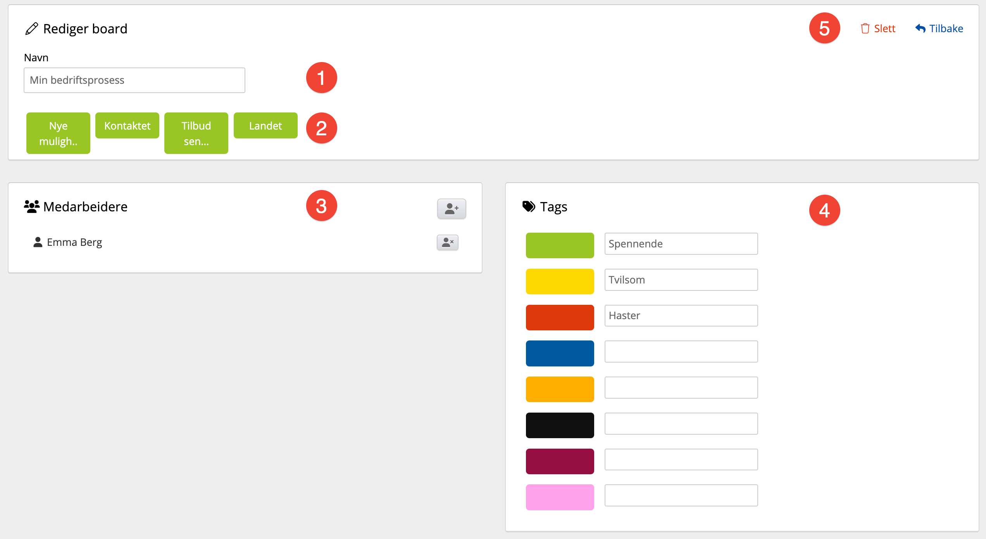Screen dimensions: 986x539
Task: Click the yellow Tvilsom color swatch
Action: pyautogui.click(x=560, y=281)
